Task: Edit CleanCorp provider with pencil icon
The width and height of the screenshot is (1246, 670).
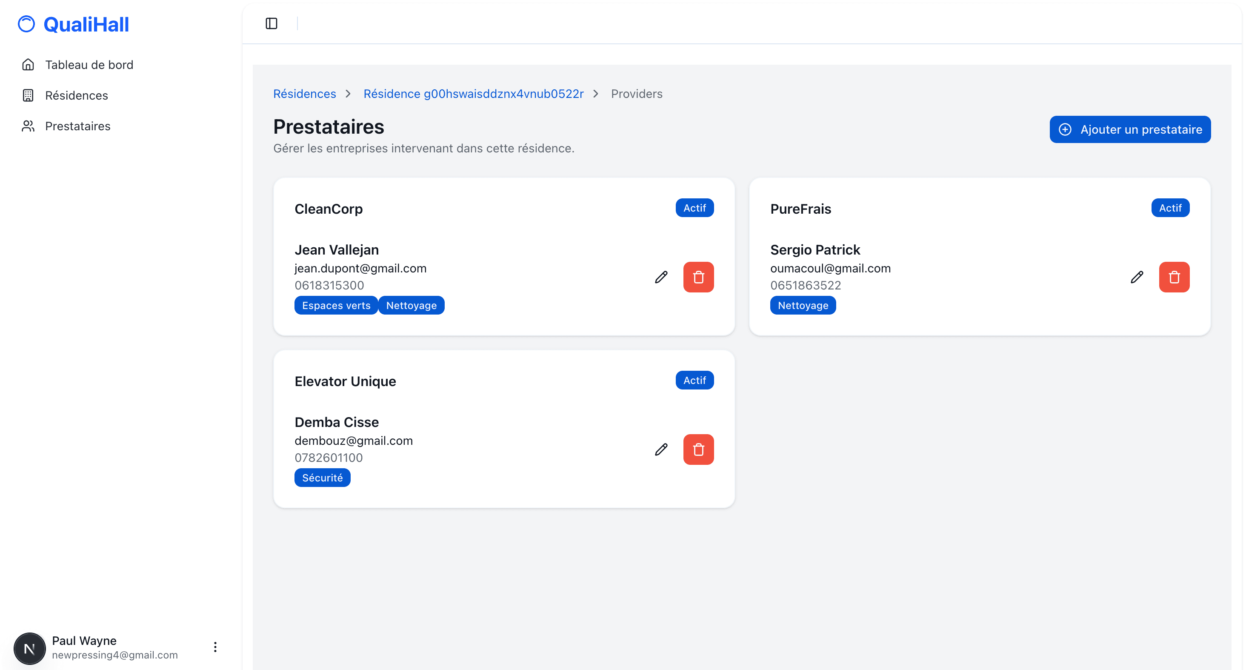Action: [661, 277]
